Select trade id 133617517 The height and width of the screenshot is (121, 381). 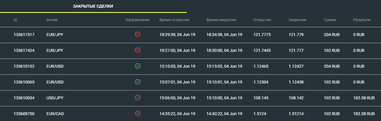coord(24,35)
